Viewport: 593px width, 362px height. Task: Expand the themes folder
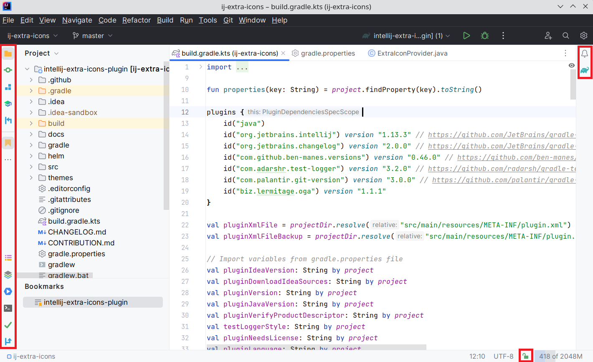(x=31, y=178)
